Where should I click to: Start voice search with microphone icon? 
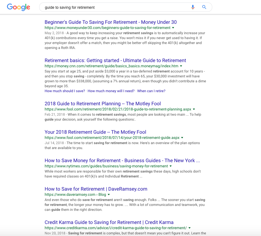click(193, 7)
